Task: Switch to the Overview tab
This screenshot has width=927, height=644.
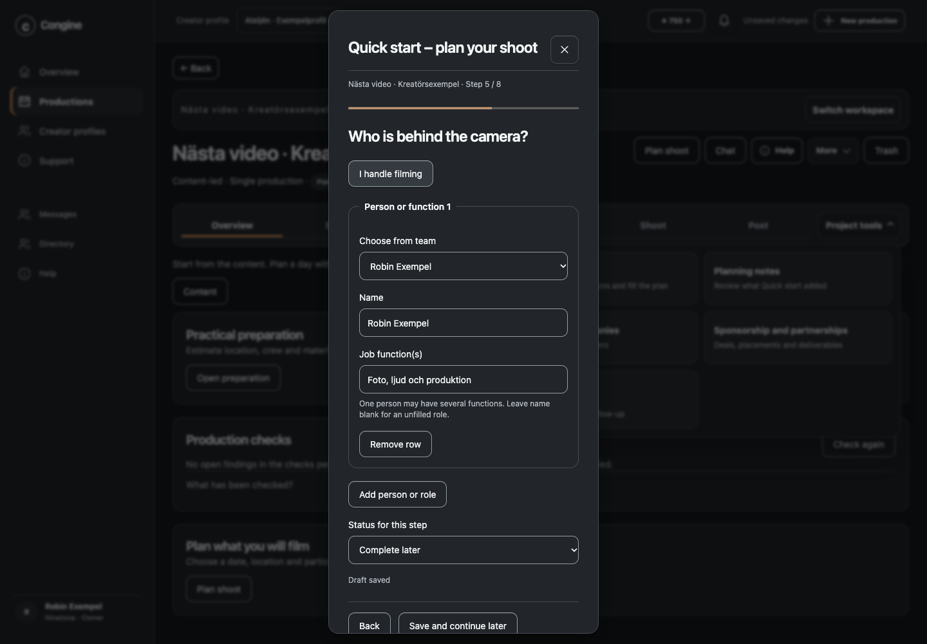Action: point(232,225)
